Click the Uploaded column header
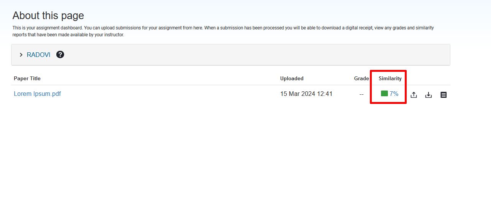This screenshot has height=204, width=491. (292, 78)
